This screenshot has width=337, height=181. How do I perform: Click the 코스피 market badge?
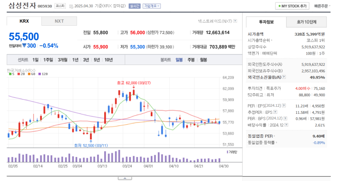pos(60,6)
